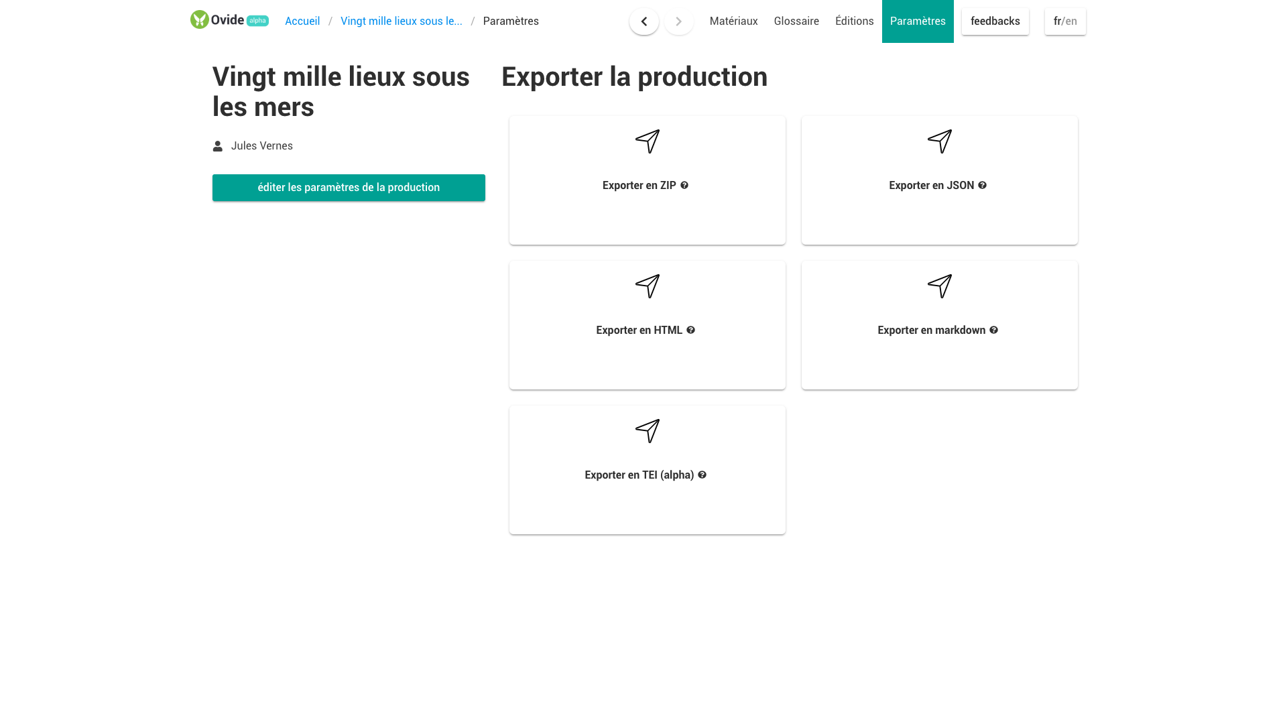The height and width of the screenshot is (724, 1287).
Task: Click the Exporter en markdown label
Action: pyautogui.click(x=932, y=330)
